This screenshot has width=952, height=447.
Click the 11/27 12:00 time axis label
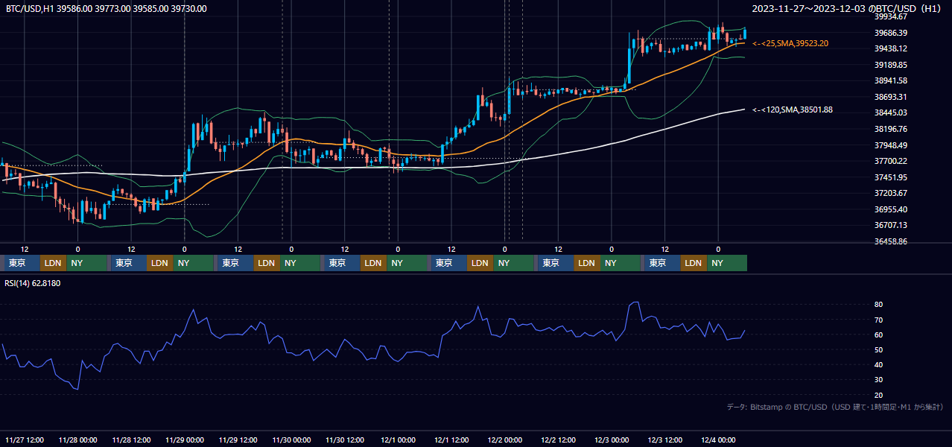(x=25, y=440)
